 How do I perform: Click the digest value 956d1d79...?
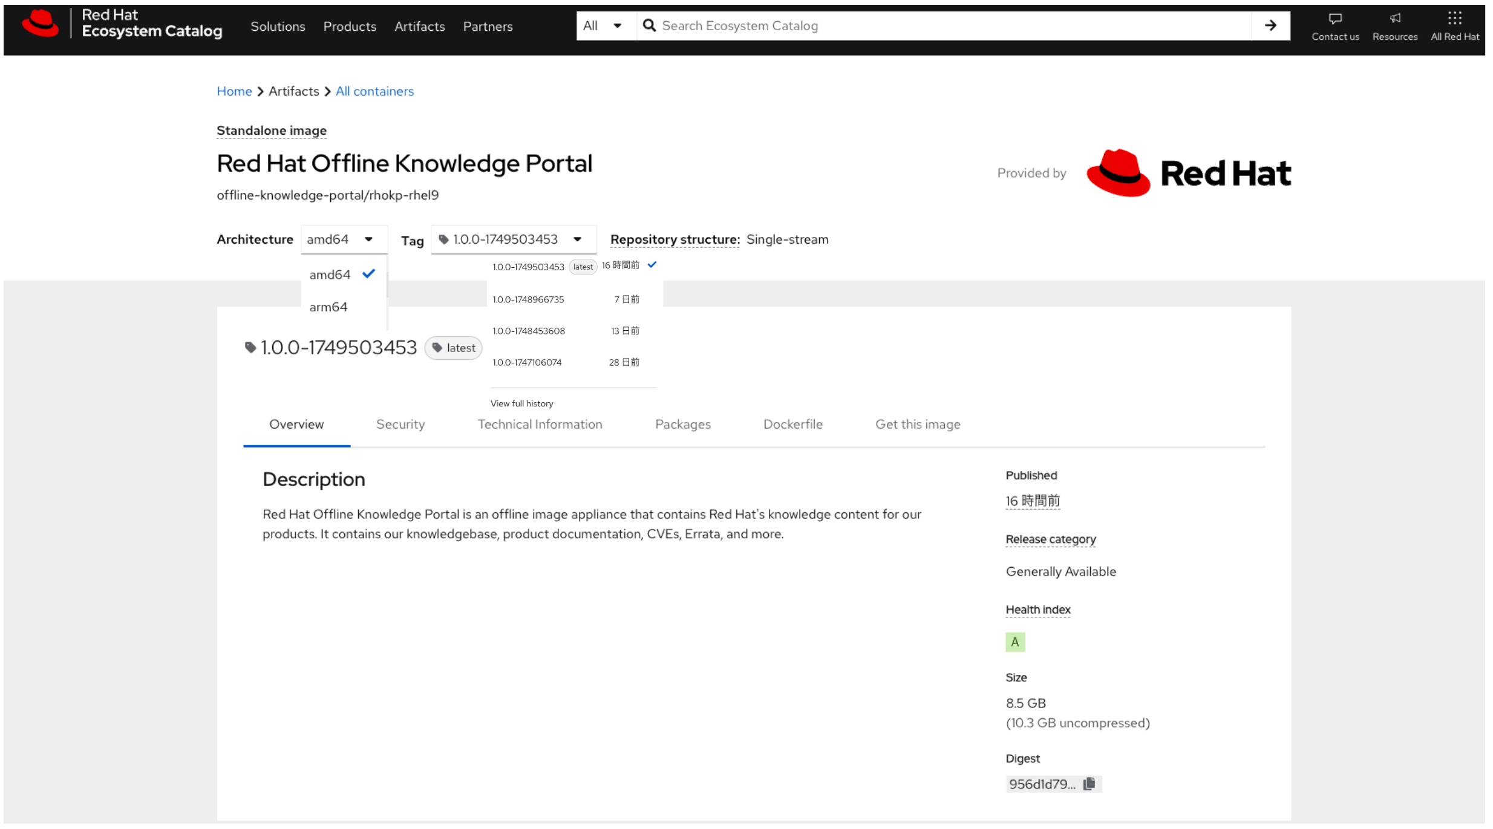coord(1042,784)
